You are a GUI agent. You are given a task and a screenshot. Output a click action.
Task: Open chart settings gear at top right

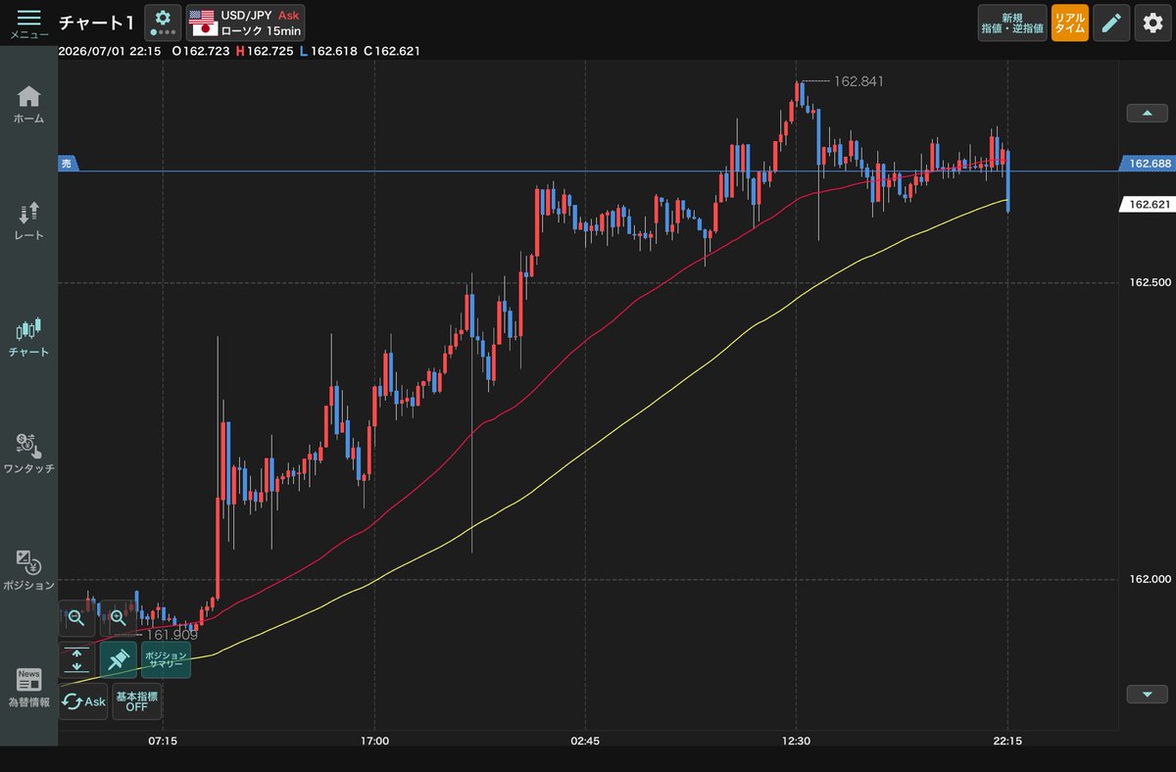tap(1153, 23)
